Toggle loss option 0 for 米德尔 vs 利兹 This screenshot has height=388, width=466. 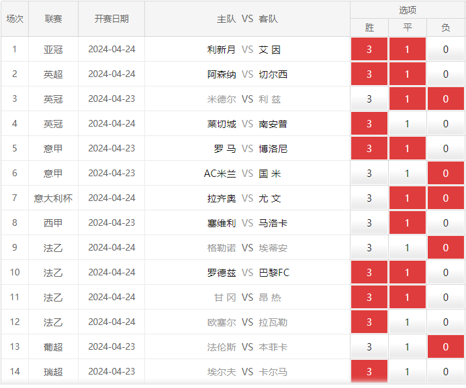coord(446,99)
